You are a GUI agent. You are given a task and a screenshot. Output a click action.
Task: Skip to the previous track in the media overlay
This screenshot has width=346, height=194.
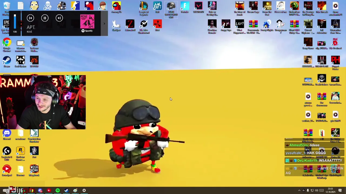click(30, 18)
